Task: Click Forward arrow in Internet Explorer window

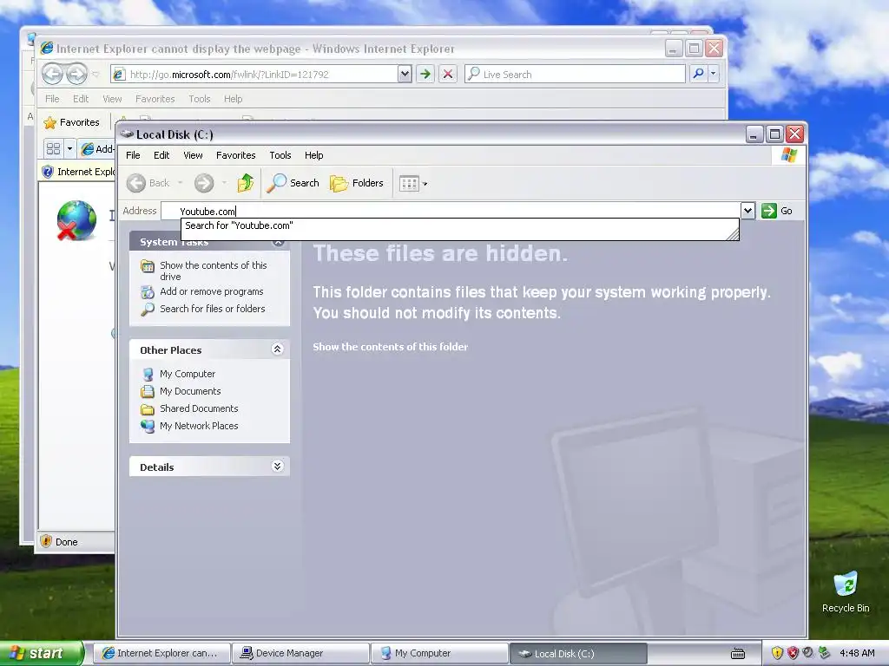Action: point(76,74)
